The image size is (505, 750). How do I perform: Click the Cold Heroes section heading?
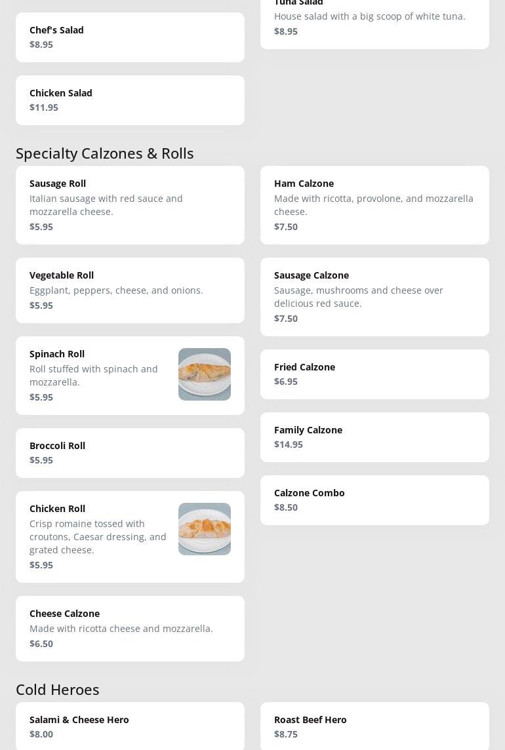58,689
